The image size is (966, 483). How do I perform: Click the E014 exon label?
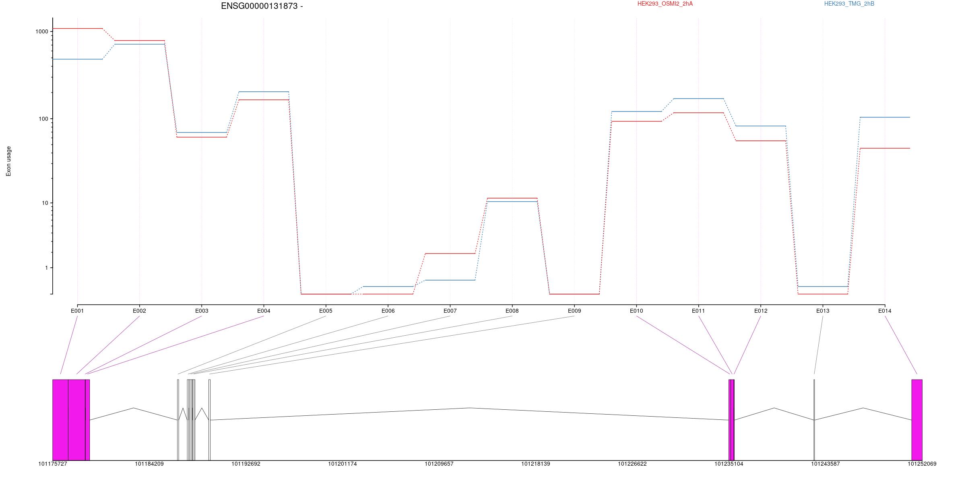click(885, 311)
